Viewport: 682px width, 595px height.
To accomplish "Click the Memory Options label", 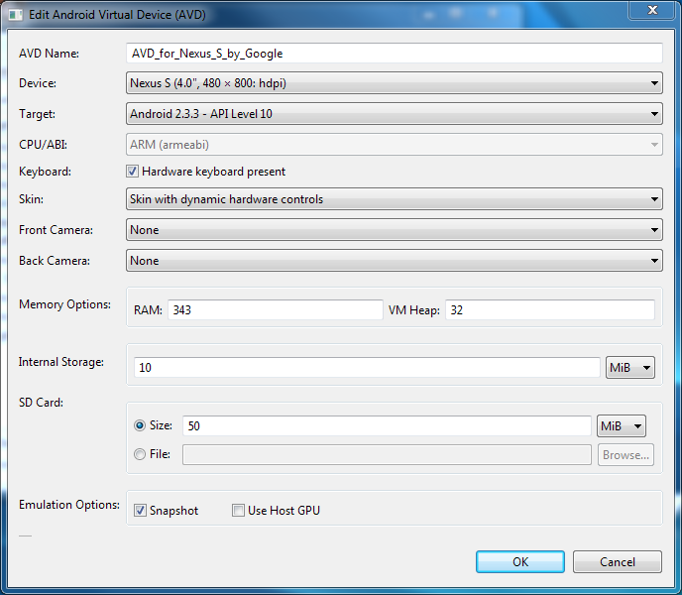I will tap(64, 304).
